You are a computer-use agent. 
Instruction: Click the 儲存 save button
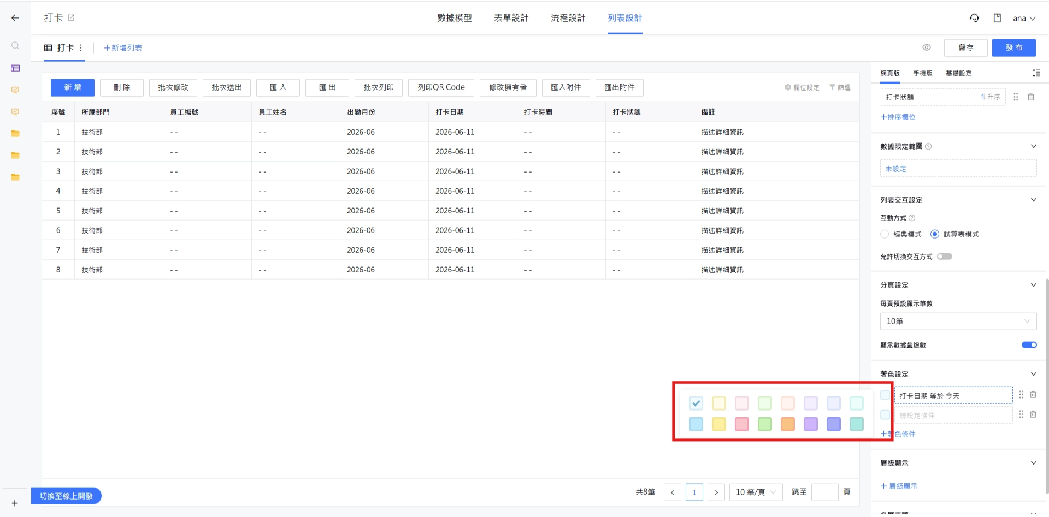coord(966,47)
